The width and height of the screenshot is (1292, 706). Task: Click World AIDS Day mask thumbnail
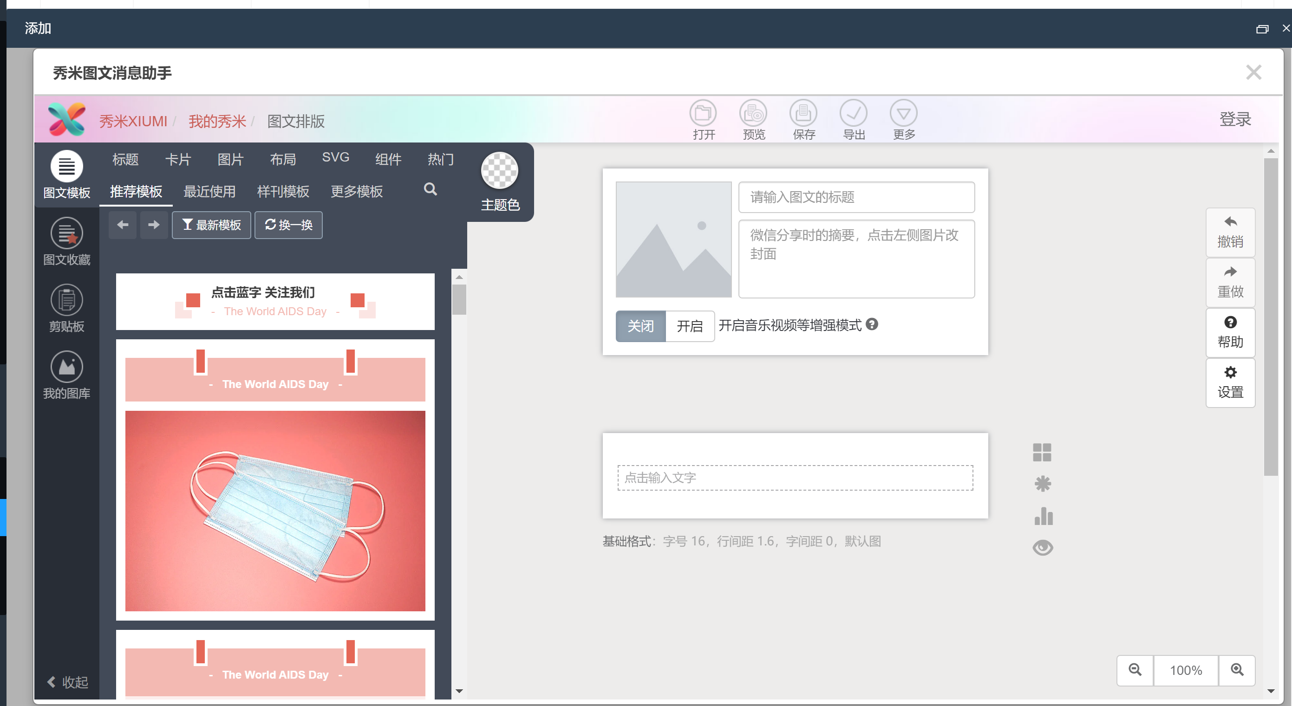click(x=274, y=511)
